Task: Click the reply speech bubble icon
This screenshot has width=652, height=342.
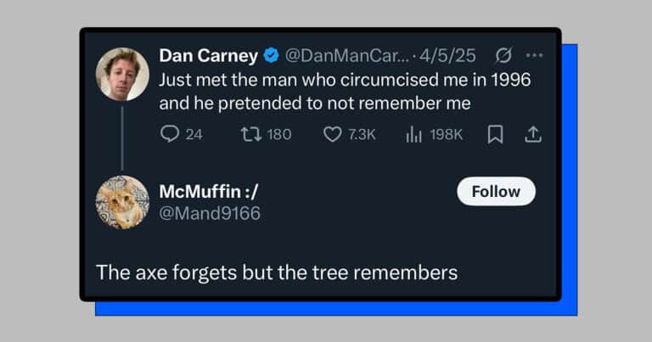Action: tap(170, 134)
